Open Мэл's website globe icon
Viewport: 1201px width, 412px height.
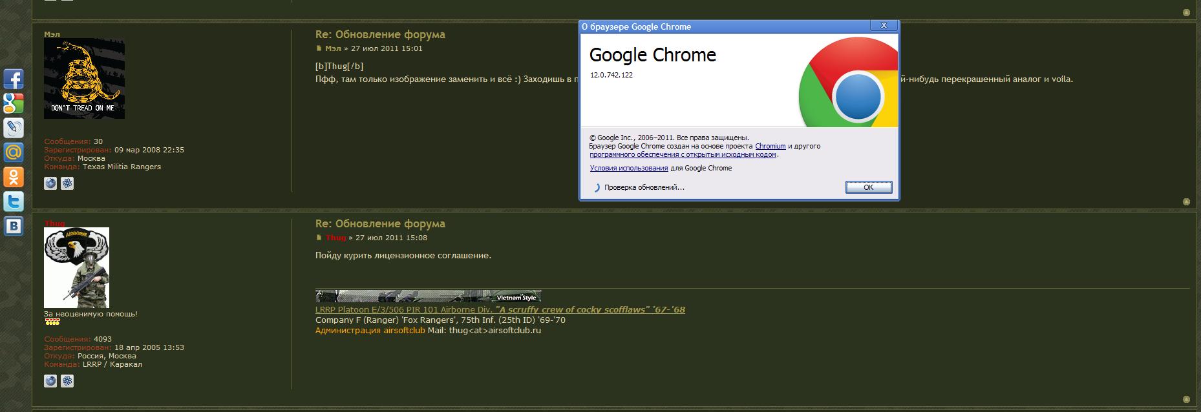[50, 183]
